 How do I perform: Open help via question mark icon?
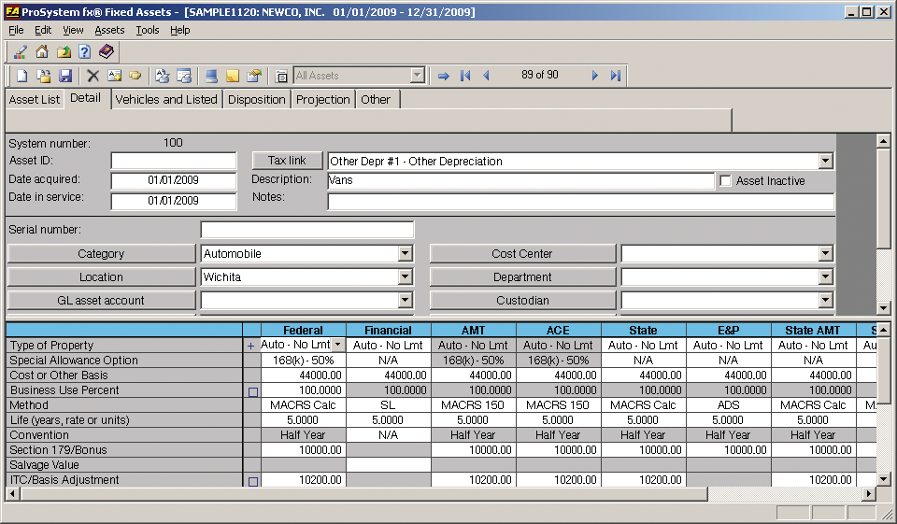point(84,52)
